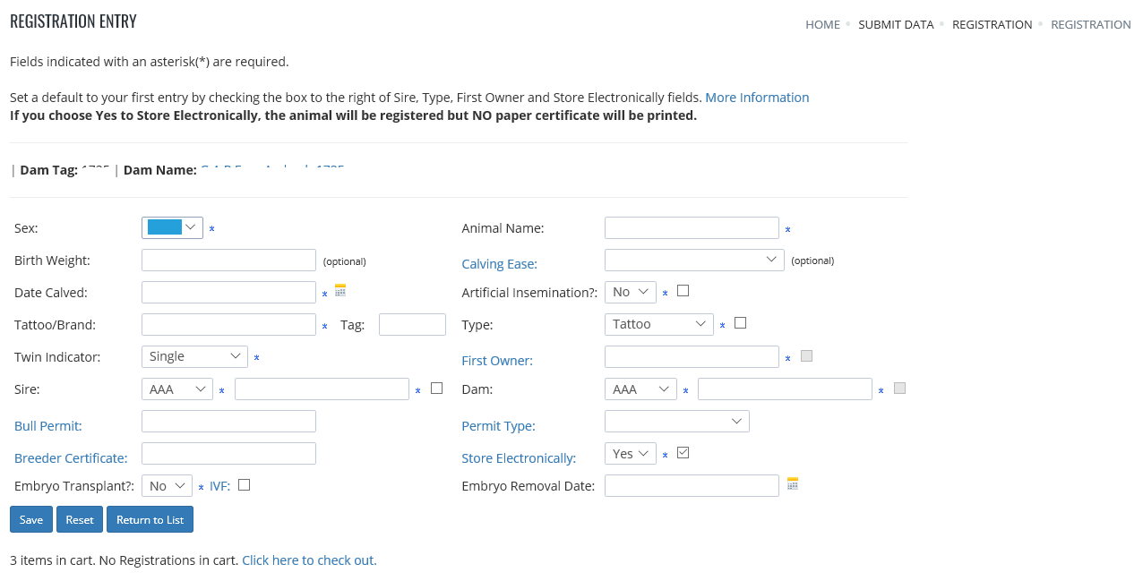
Task: Click the disabled First Owner default checkbox
Action: [806, 355]
